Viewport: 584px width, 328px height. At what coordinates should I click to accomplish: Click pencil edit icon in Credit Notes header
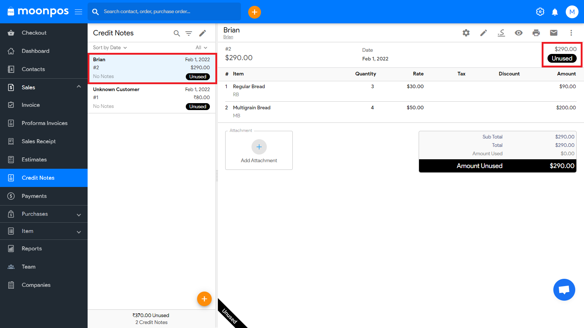pos(203,33)
